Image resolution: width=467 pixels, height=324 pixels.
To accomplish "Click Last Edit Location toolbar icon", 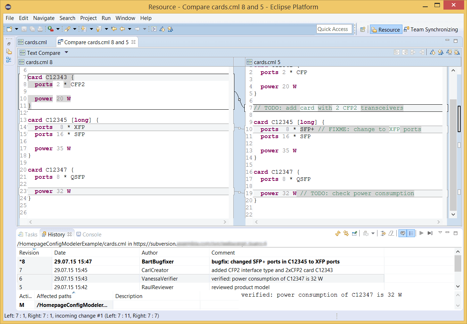I will (x=114, y=29).
